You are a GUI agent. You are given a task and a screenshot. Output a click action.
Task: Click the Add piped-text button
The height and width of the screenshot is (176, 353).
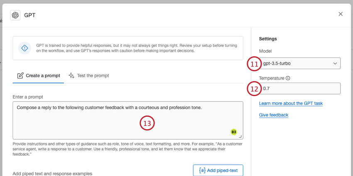pyautogui.click(x=218, y=170)
